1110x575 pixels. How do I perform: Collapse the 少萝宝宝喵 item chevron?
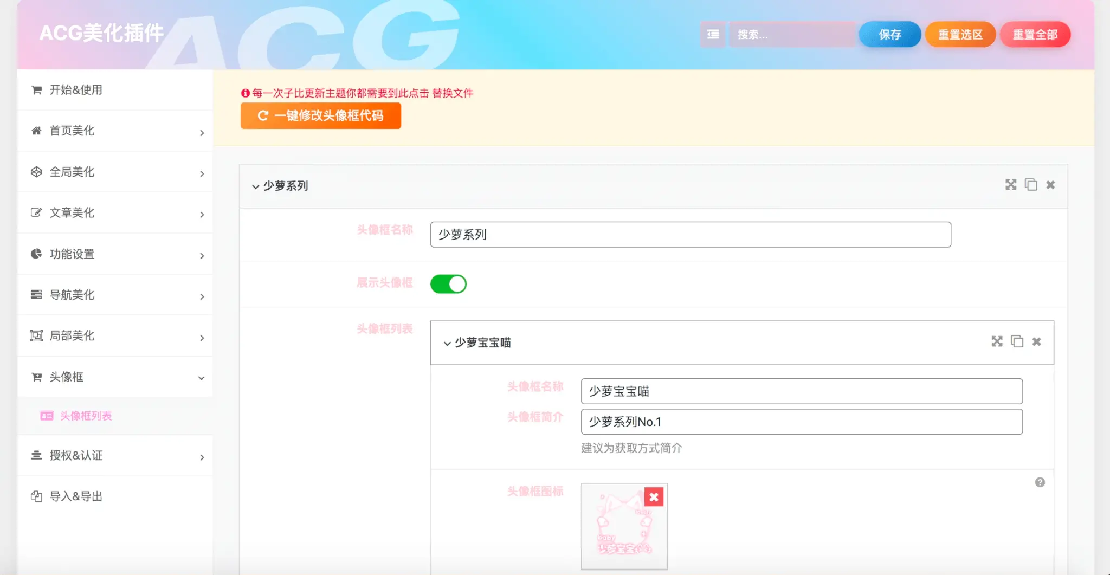[447, 343]
